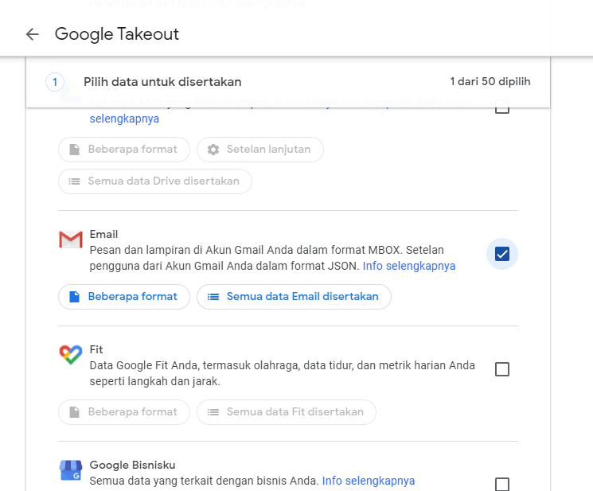Screen dimensions: 593x491
Task: Click the Gmail envelope icon
Action: (71, 240)
